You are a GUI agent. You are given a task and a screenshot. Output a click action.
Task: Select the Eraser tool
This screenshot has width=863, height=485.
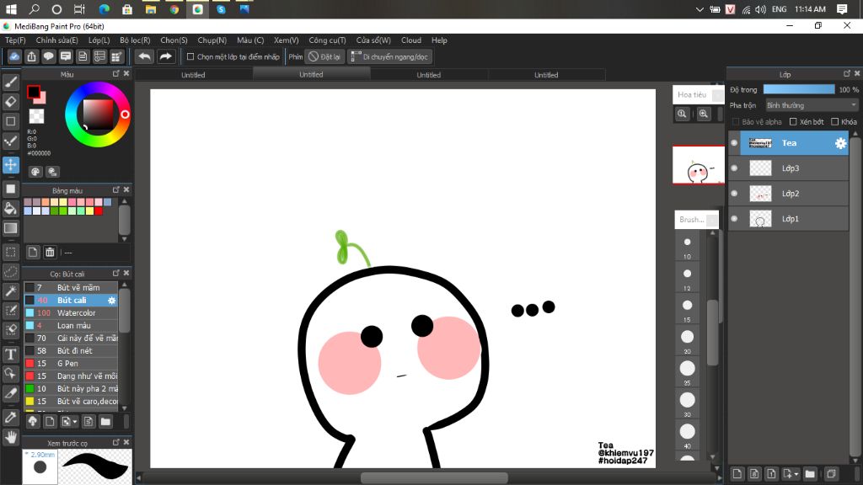(11, 102)
